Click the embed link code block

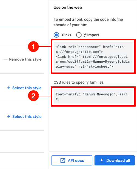(x=93, y=56)
